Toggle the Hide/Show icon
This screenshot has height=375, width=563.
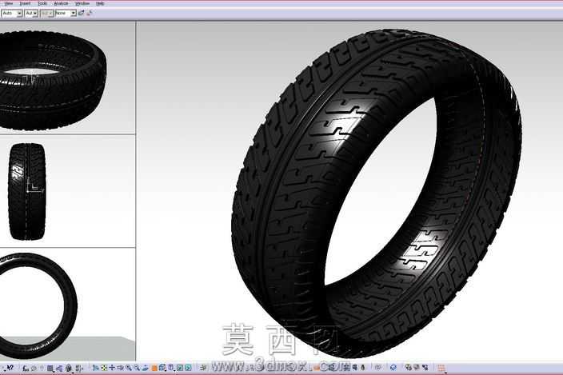tap(180, 368)
